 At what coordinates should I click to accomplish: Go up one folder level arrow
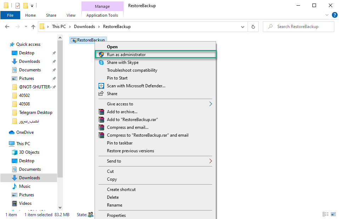tap(33, 27)
